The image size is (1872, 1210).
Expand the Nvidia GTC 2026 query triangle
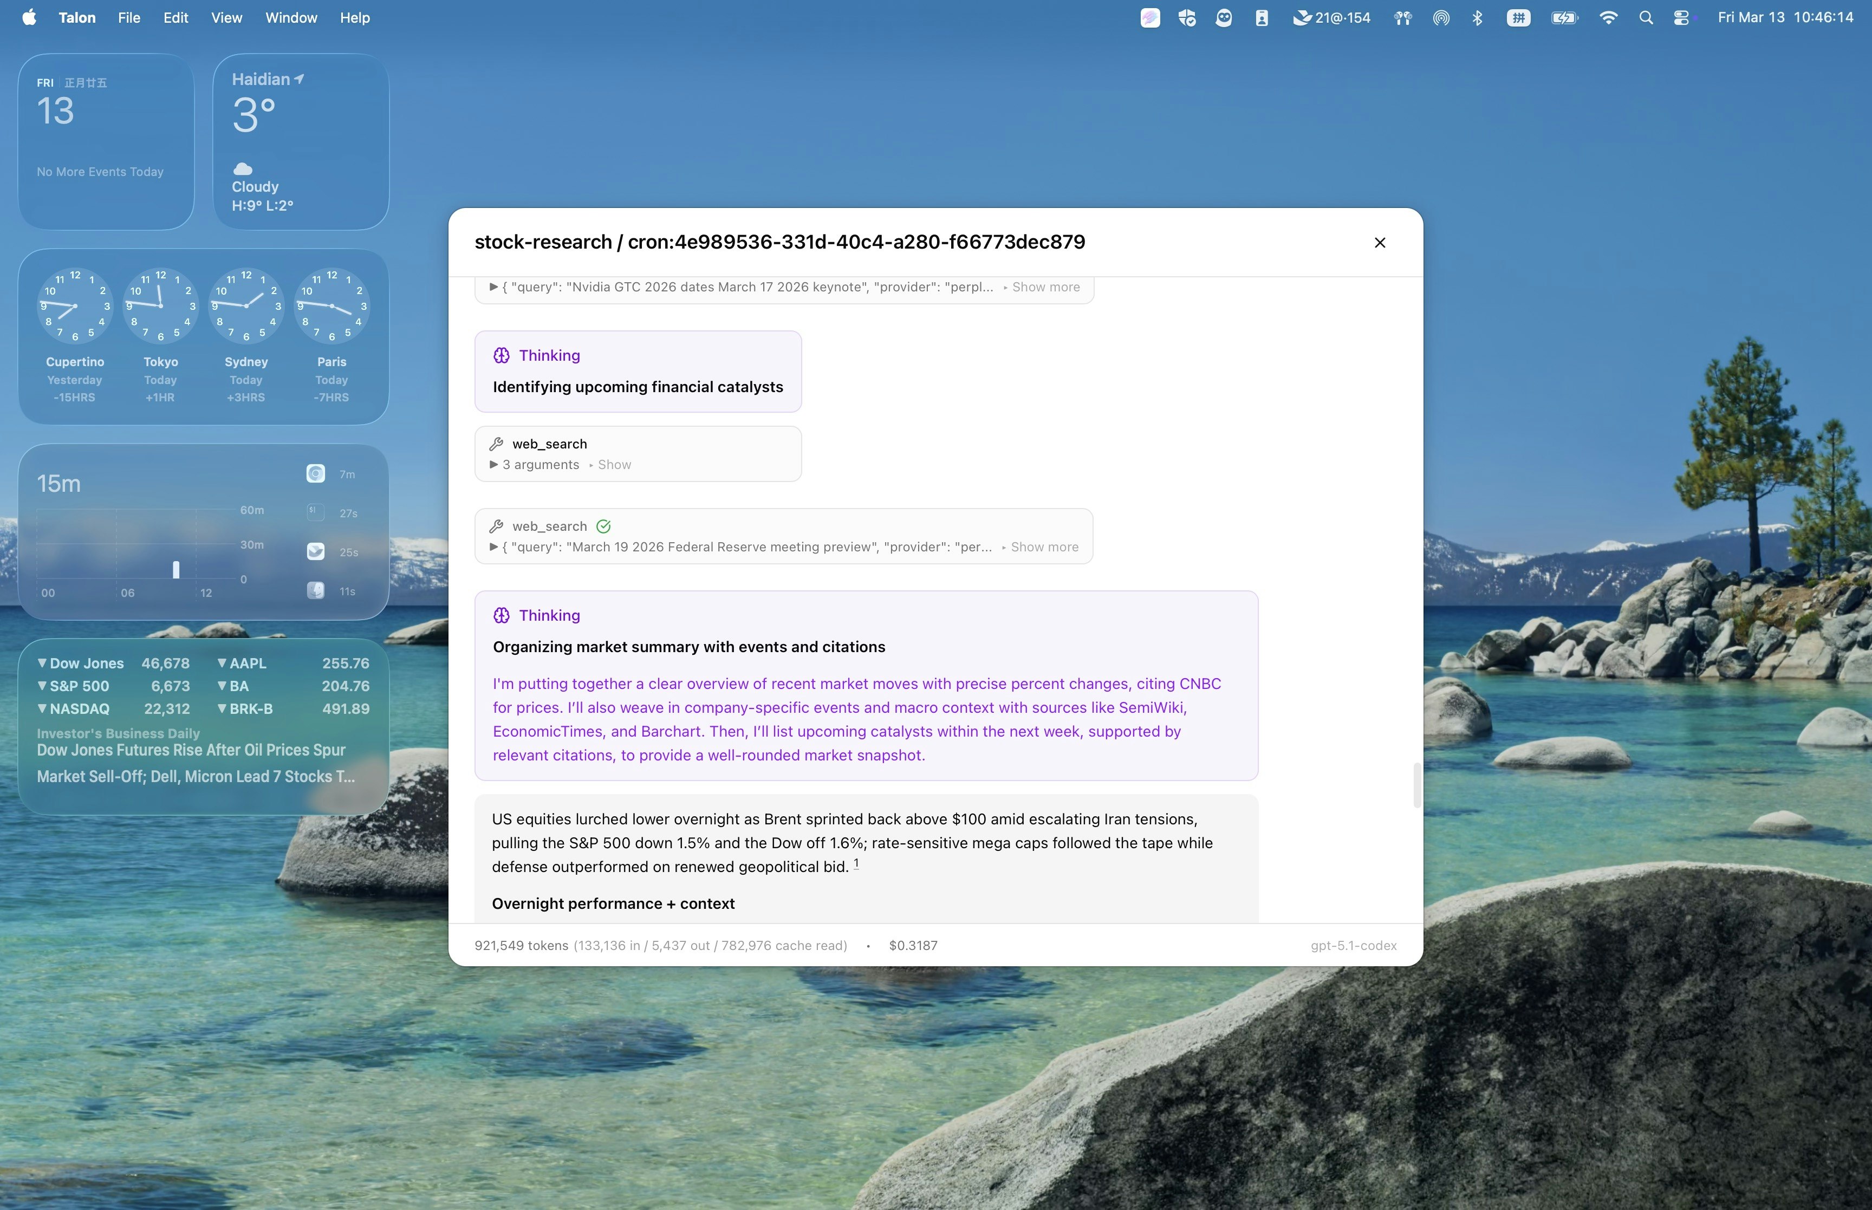494,287
